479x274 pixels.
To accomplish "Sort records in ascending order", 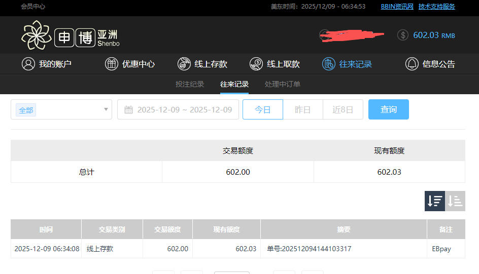I will coord(455,201).
